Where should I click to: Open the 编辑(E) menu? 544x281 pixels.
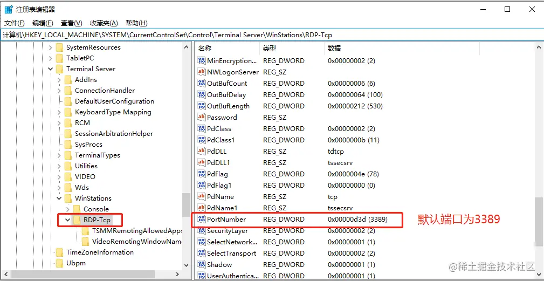coord(43,23)
